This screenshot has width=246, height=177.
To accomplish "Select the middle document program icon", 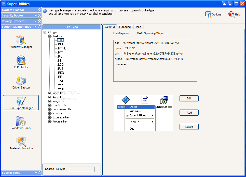I will tap(145, 100).
